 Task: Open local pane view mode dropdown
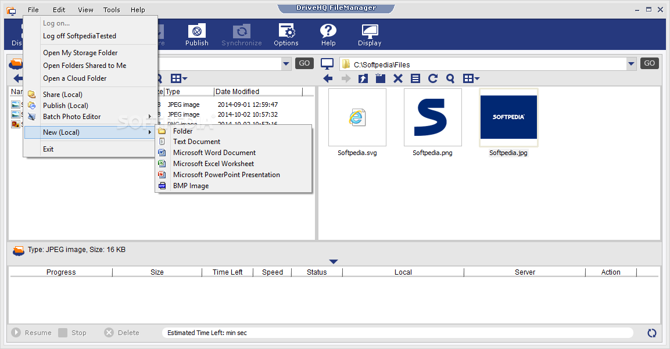click(471, 78)
